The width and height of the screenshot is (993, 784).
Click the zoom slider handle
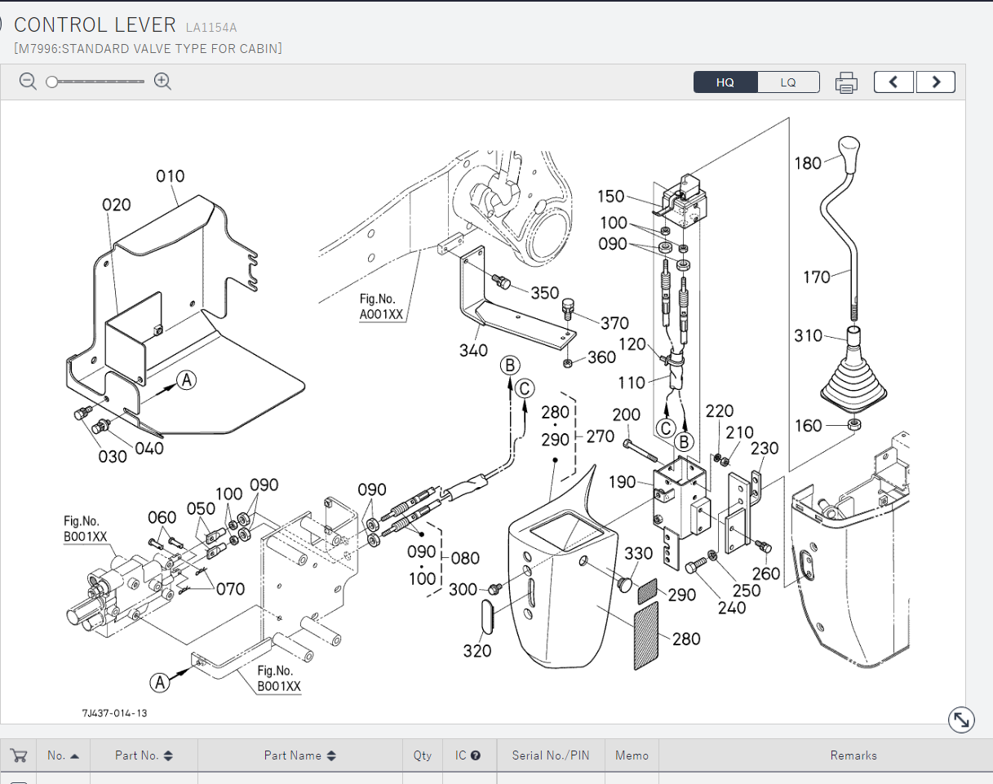coord(51,82)
